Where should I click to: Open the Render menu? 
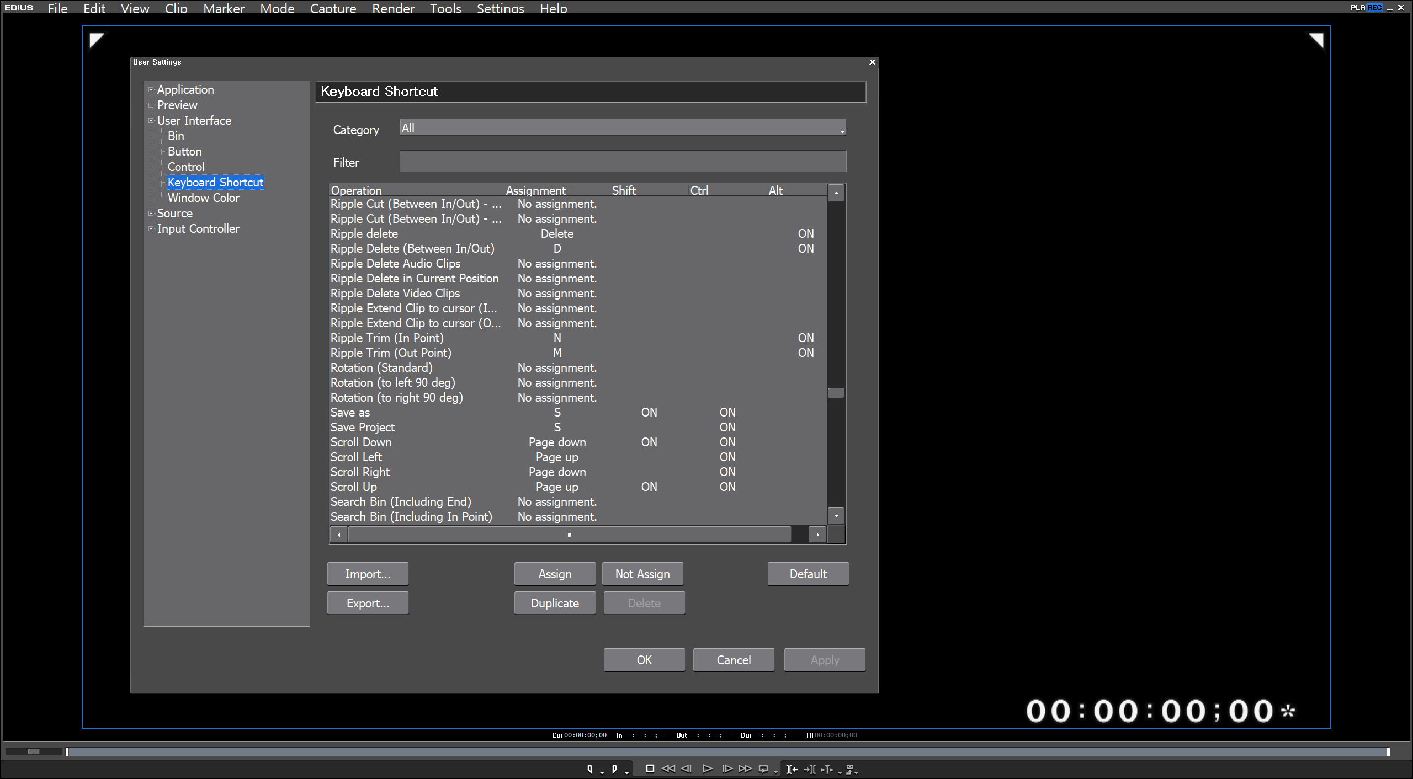point(392,8)
